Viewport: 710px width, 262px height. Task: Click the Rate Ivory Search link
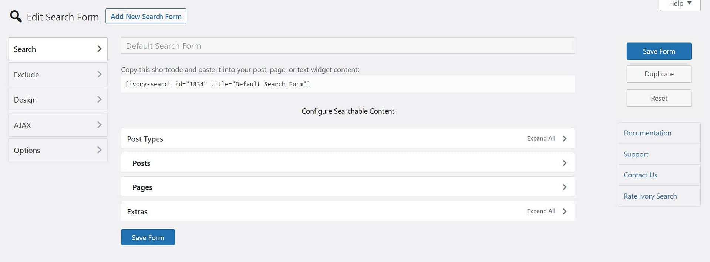[x=650, y=196]
